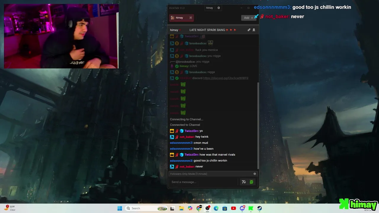This screenshot has height=213, width=379.
Task: Click the Followers Only Mode label
Action: click(x=189, y=174)
